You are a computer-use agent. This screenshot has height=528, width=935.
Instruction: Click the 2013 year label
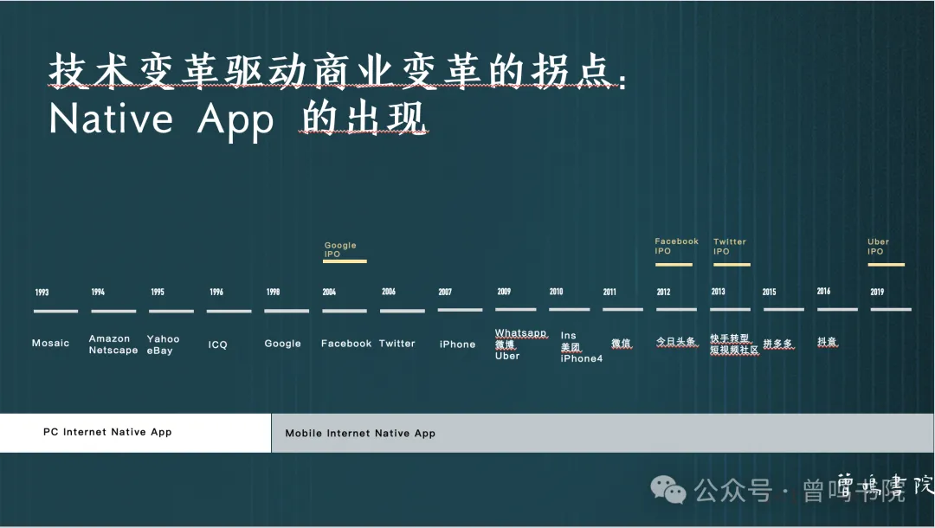(718, 292)
